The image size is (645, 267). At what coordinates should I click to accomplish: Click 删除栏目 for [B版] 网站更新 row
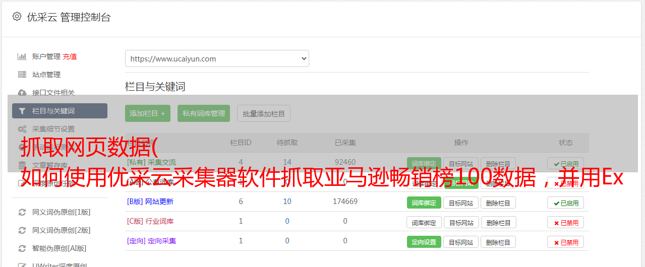click(498, 203)
